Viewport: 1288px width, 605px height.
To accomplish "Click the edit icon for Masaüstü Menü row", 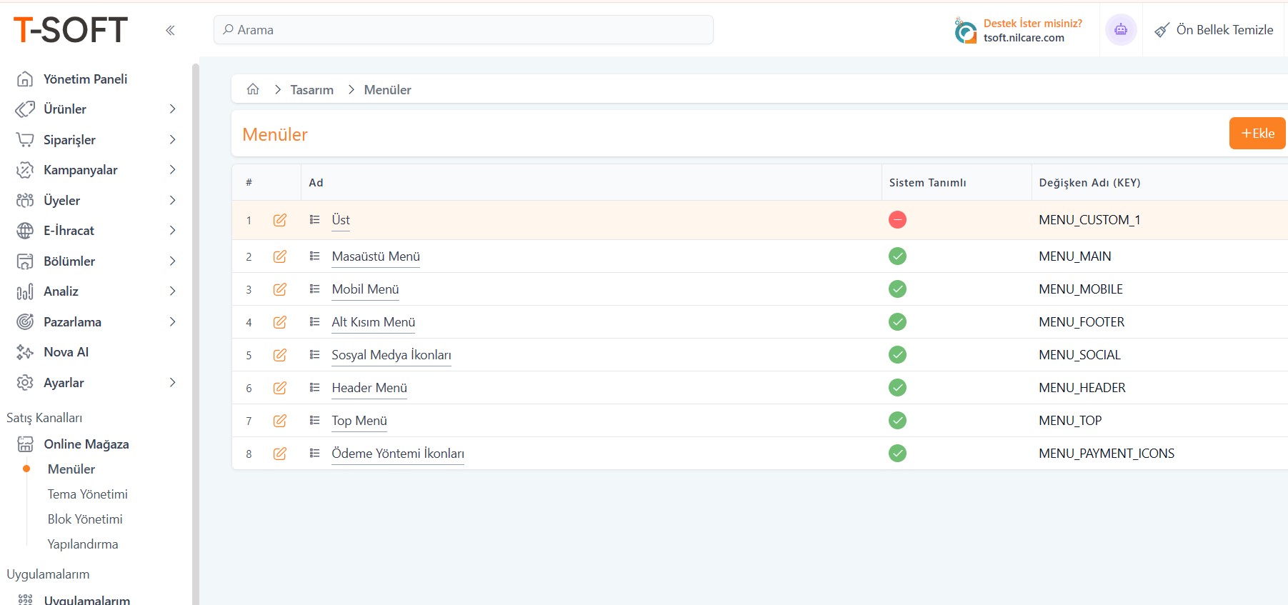I will tap(279, 256).
